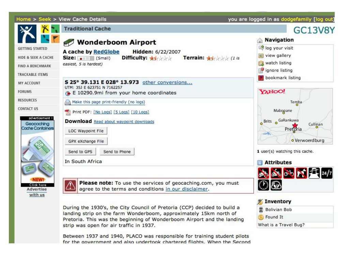Click the printer icon for print-friendly page

[68, 102]
